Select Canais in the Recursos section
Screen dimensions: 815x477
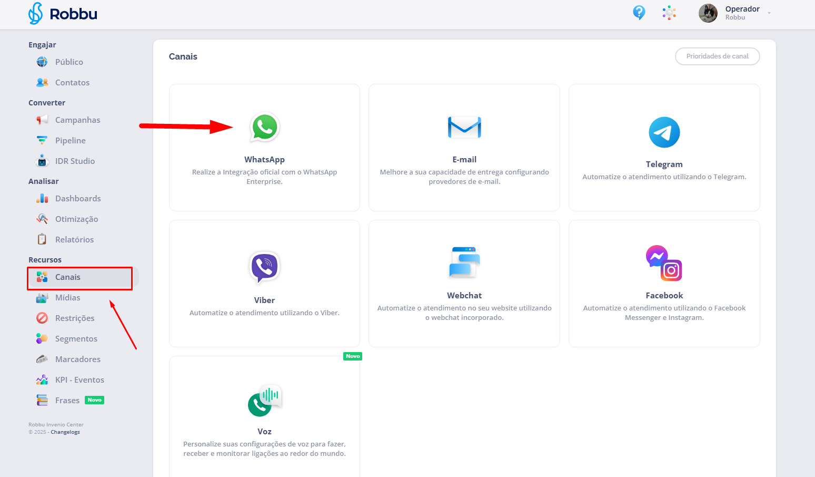[68, 277]
